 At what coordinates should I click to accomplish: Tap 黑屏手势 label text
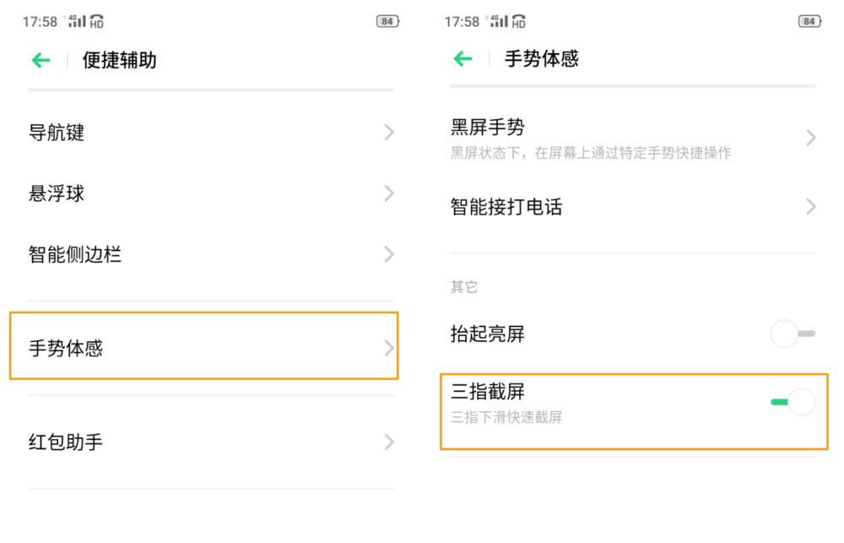488,128
